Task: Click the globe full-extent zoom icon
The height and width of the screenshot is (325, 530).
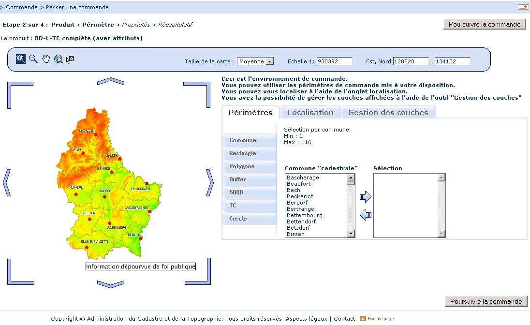Action: pyautogui.click(x=59, y=59)
